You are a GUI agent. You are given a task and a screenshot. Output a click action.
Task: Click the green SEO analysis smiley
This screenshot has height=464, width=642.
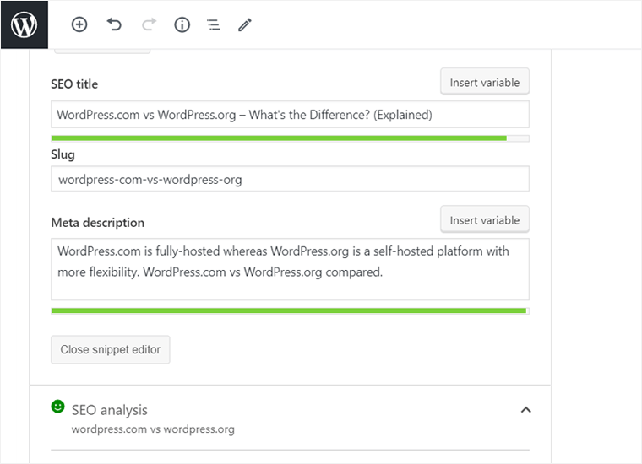click(x=58, y=407)
